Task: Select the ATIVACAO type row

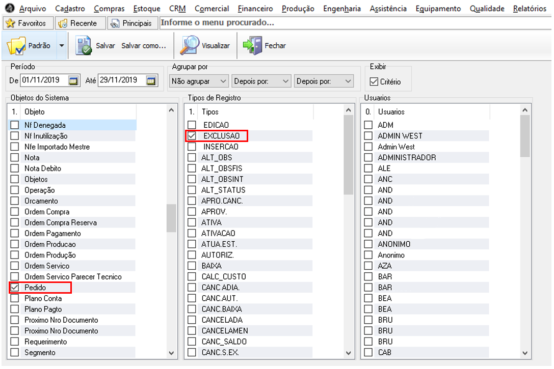Action: [x=250, y=234]
